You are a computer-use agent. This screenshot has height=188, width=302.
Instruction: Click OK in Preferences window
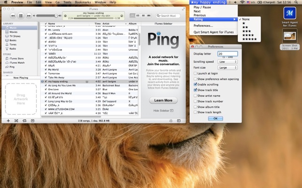216,118
